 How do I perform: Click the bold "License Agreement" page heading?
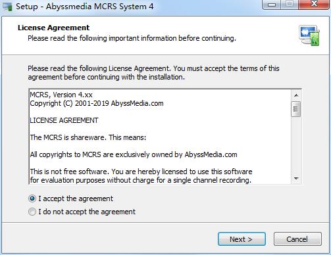pos(53,28)
